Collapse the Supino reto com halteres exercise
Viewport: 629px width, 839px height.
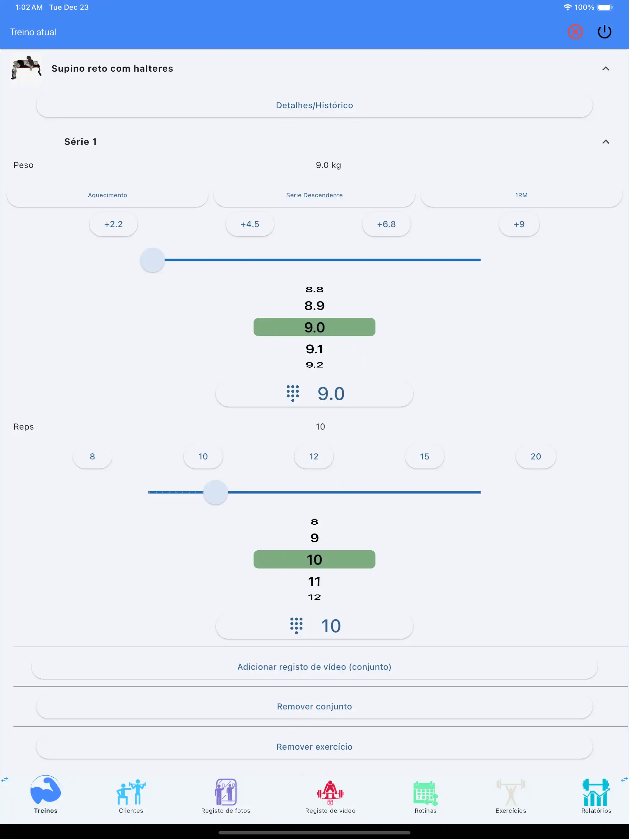(x=606, y=69)
